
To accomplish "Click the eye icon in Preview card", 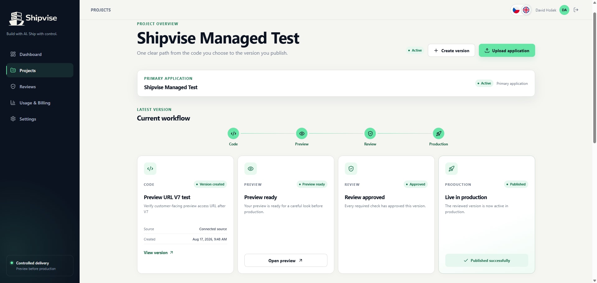I will [x=251, y=169].
